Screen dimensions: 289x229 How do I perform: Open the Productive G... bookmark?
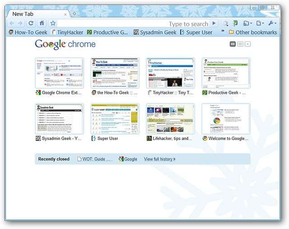point(107,32)
